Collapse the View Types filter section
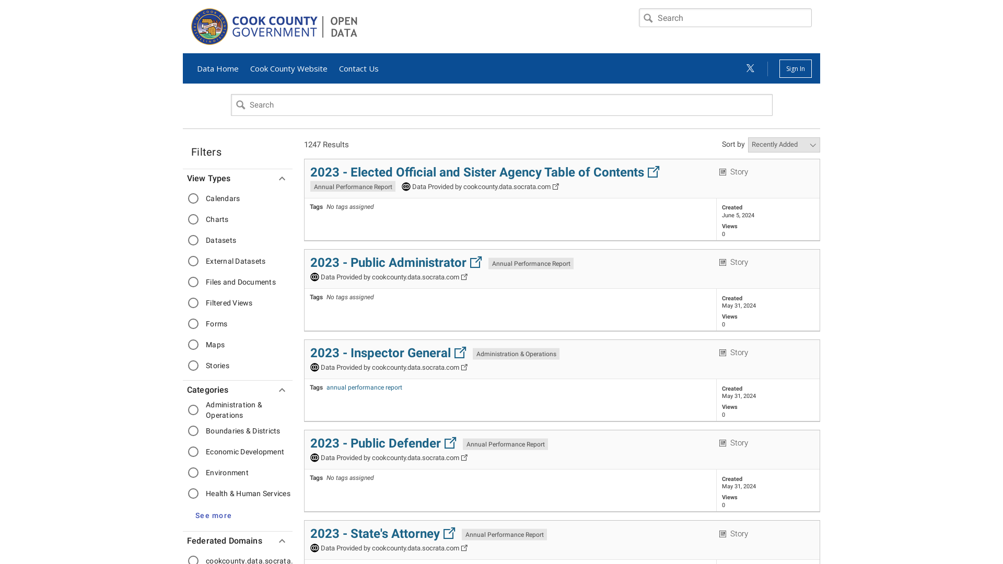 282,179
